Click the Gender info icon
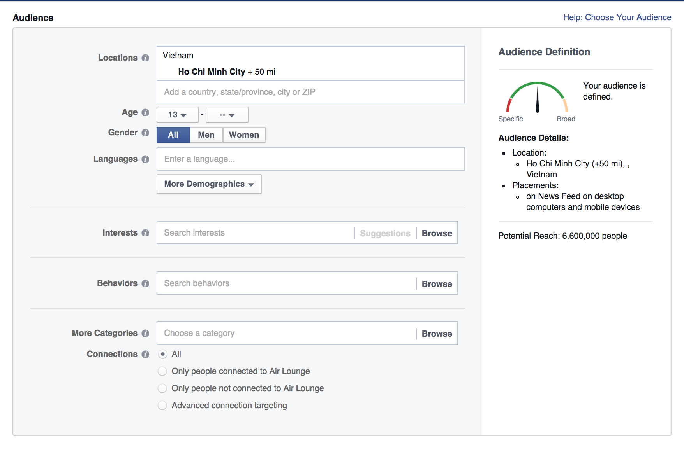 click(x=145, y=133)
